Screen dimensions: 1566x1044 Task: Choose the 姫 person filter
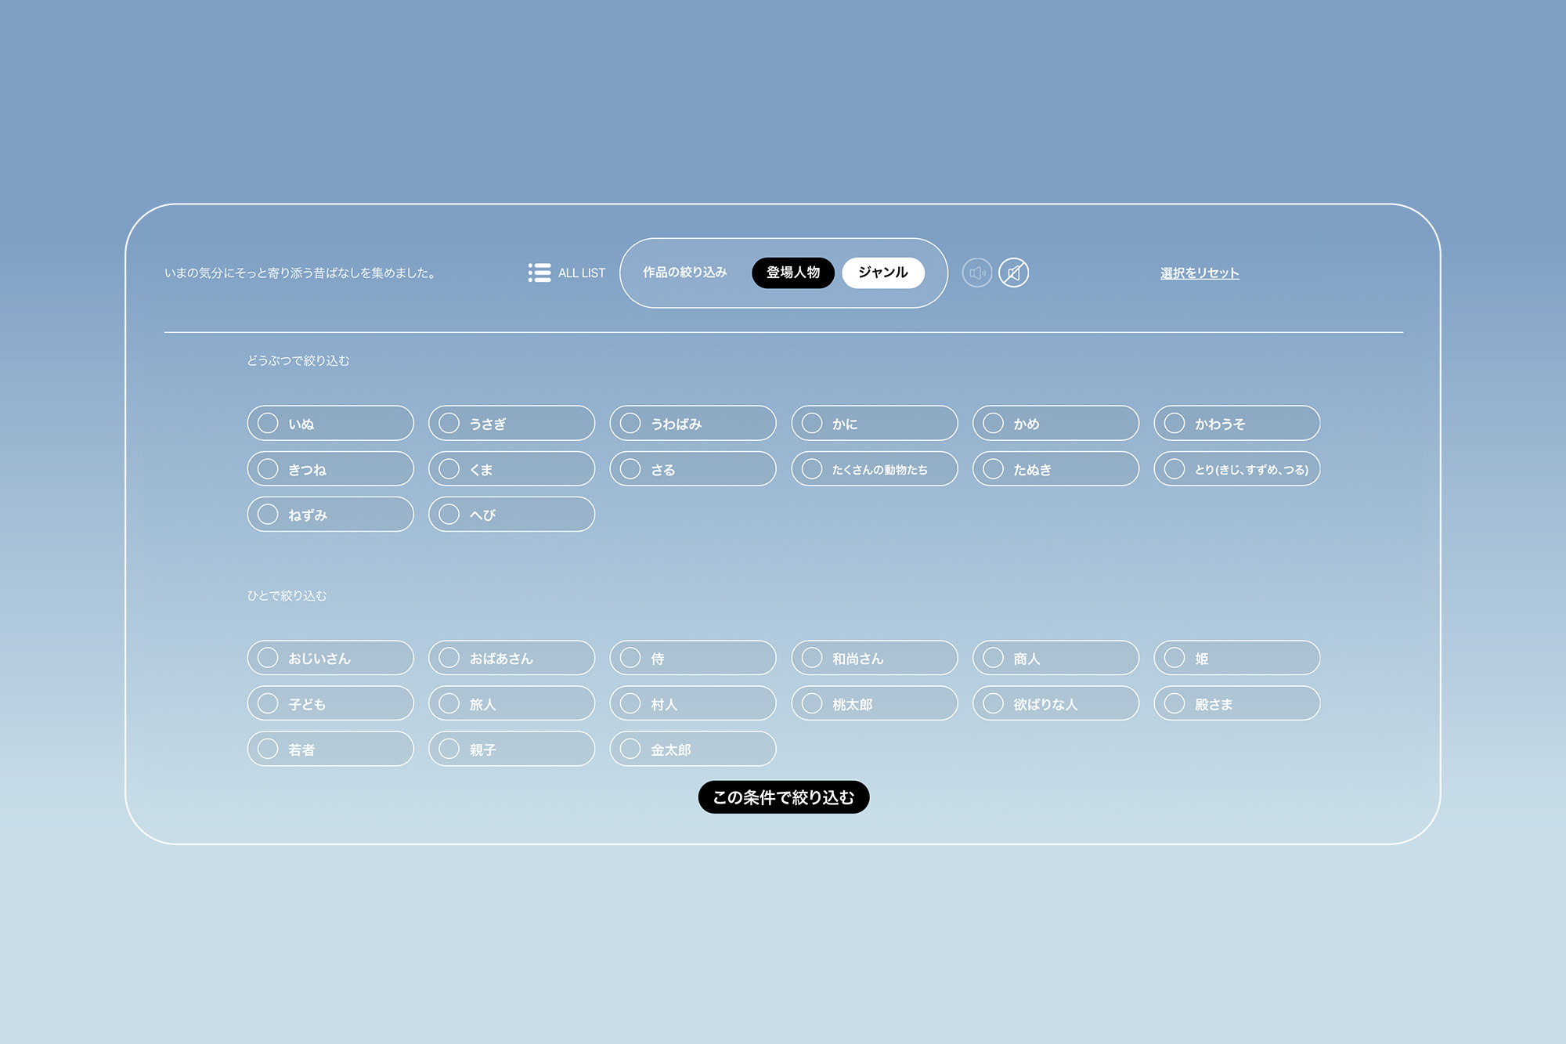[x=1236, y=658]
